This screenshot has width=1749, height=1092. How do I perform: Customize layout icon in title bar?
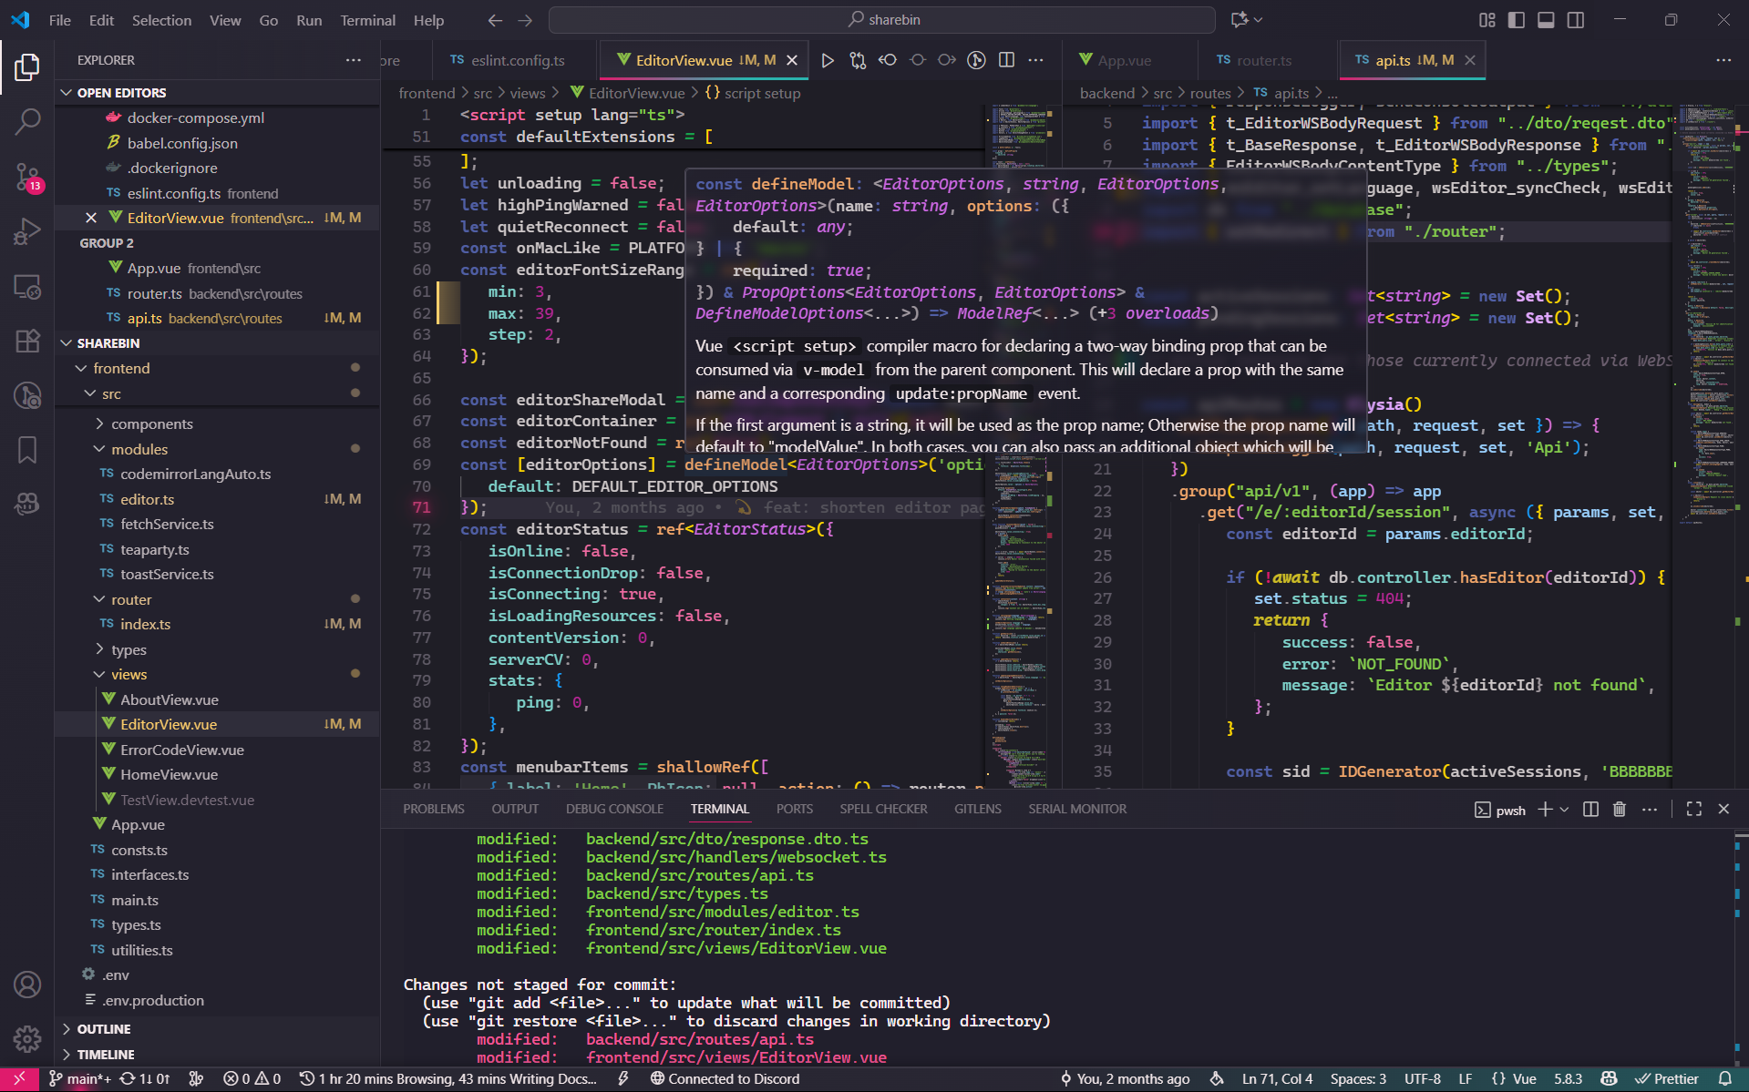(x=1487, y=20)
